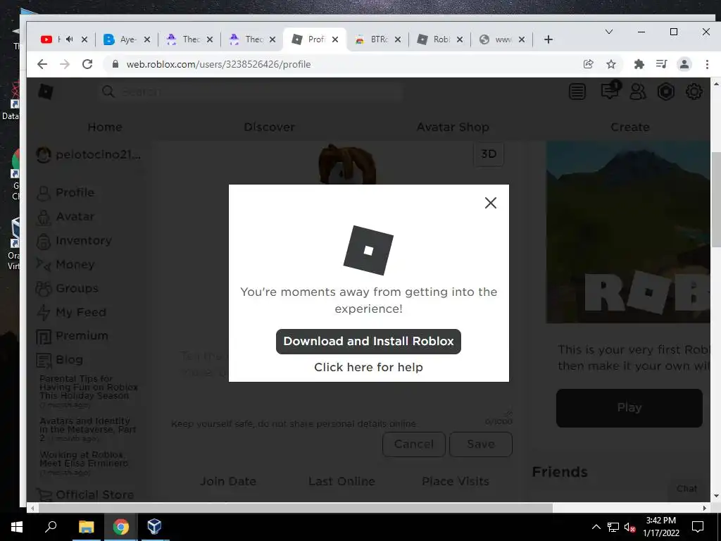Open the Click here for help link

(368, 367)
